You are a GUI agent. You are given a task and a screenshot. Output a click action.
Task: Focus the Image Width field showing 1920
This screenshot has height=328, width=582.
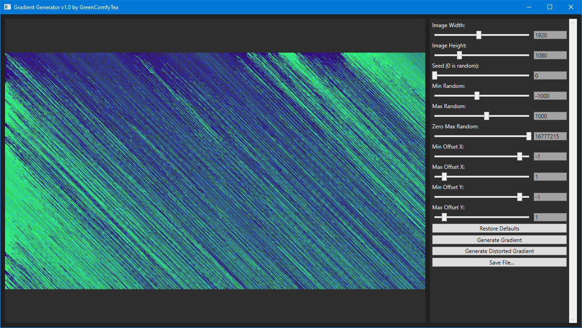[x=550, y=35]
